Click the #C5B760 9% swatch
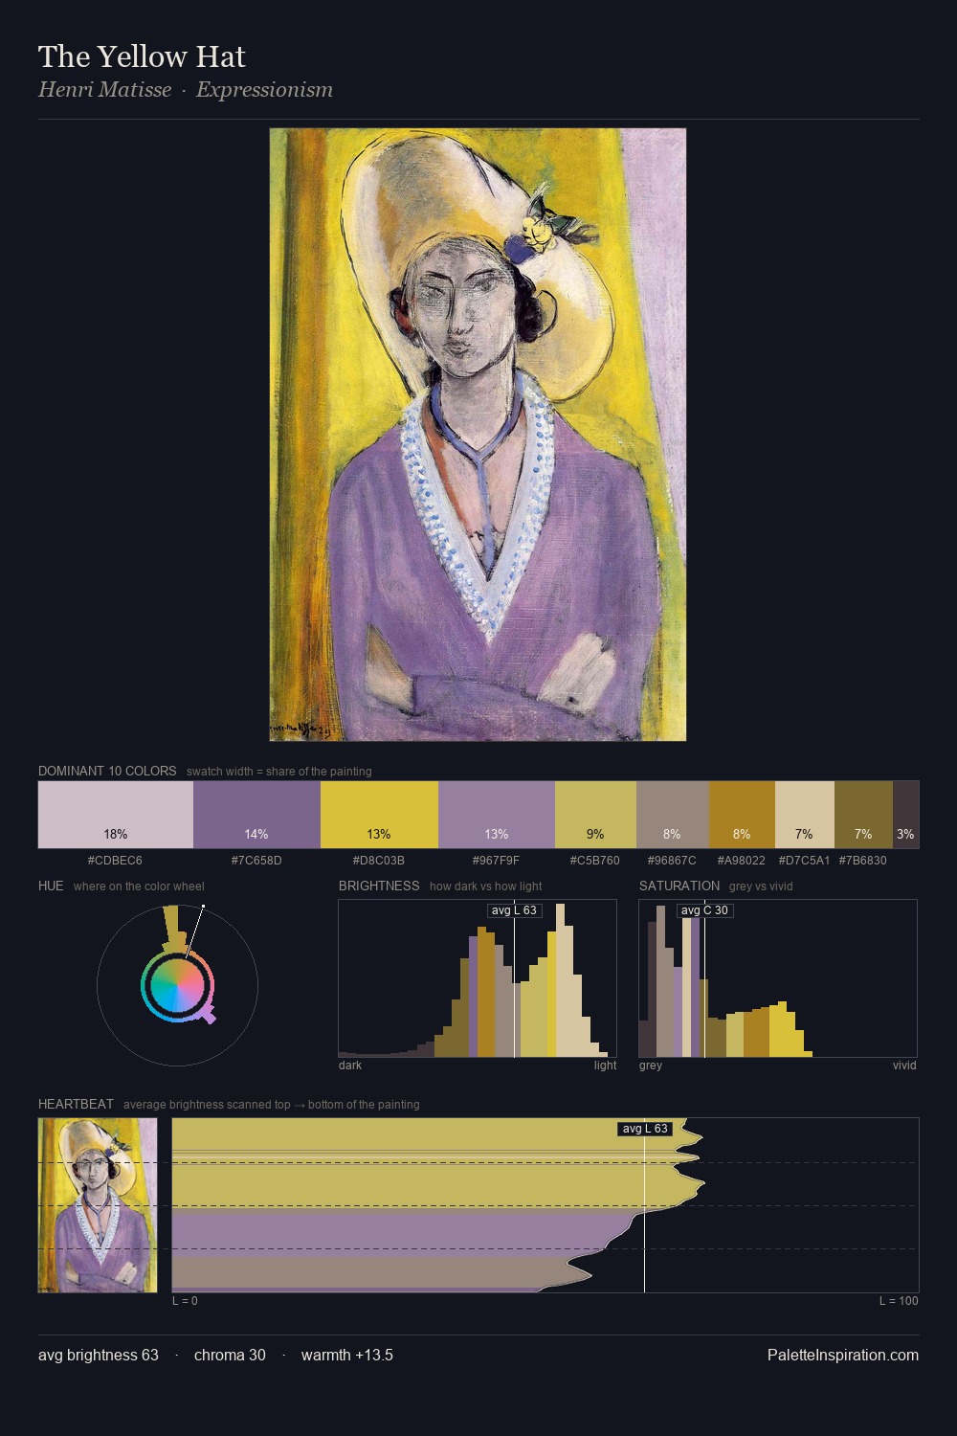This screenshot has height=1436, width=957. 595,815
